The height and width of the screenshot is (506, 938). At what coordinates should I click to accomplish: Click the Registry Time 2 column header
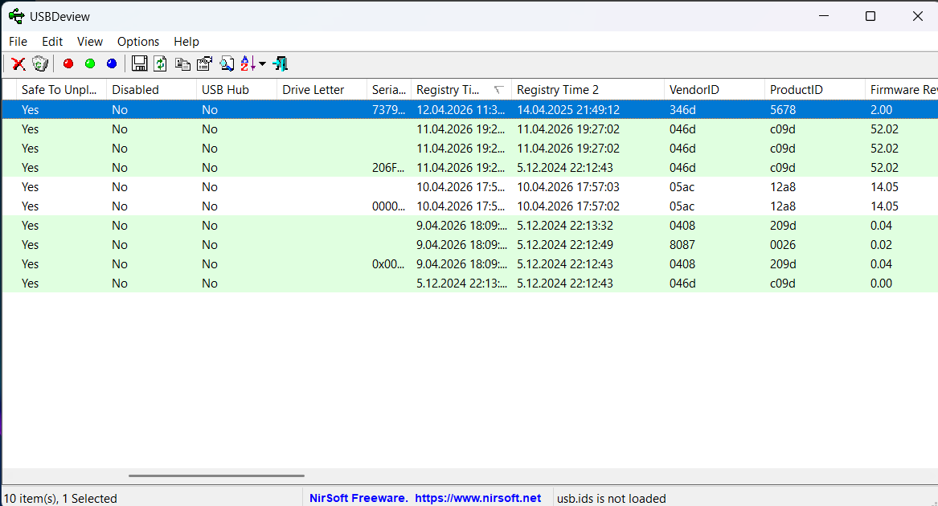click(x=588, y=90)
